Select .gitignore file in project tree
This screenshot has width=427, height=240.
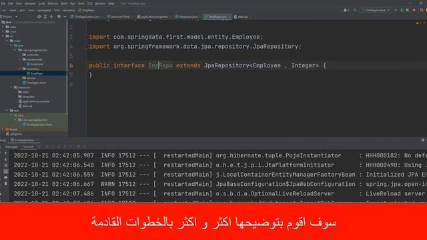point(14,133)
